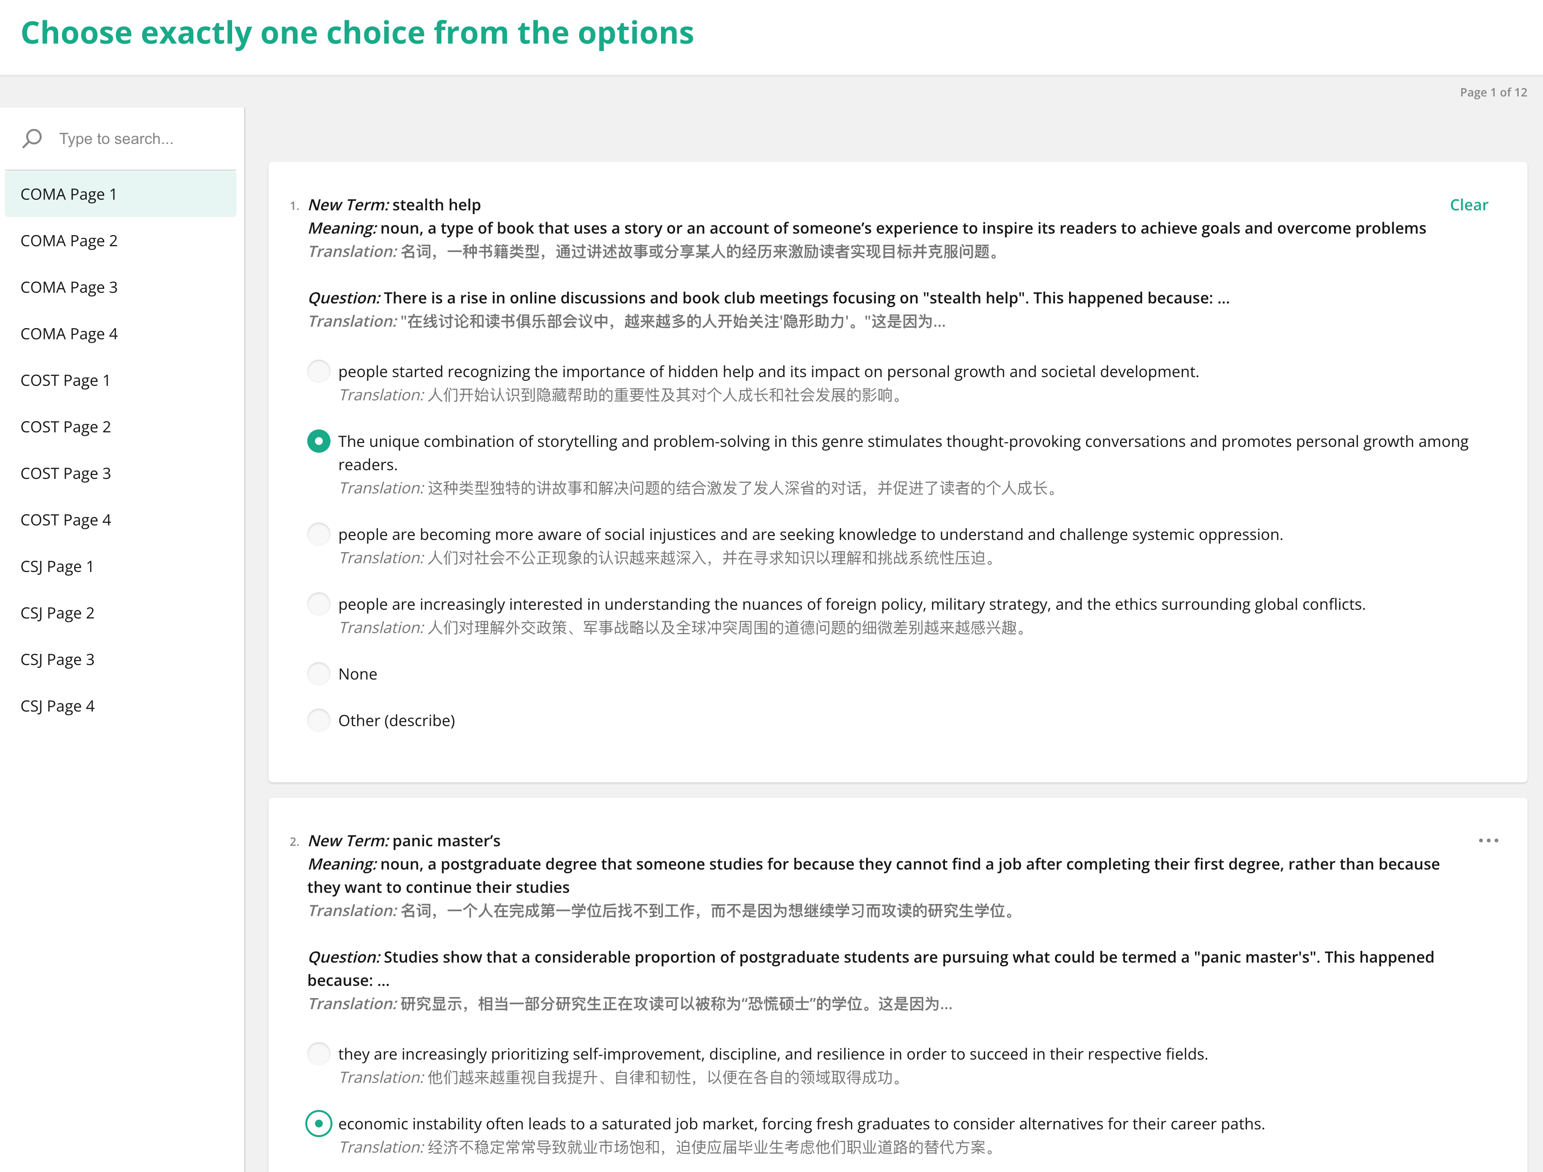Screen dimensions: 1543x1172
Task: Navigate to COST Page 1
Action: [65, 380]
